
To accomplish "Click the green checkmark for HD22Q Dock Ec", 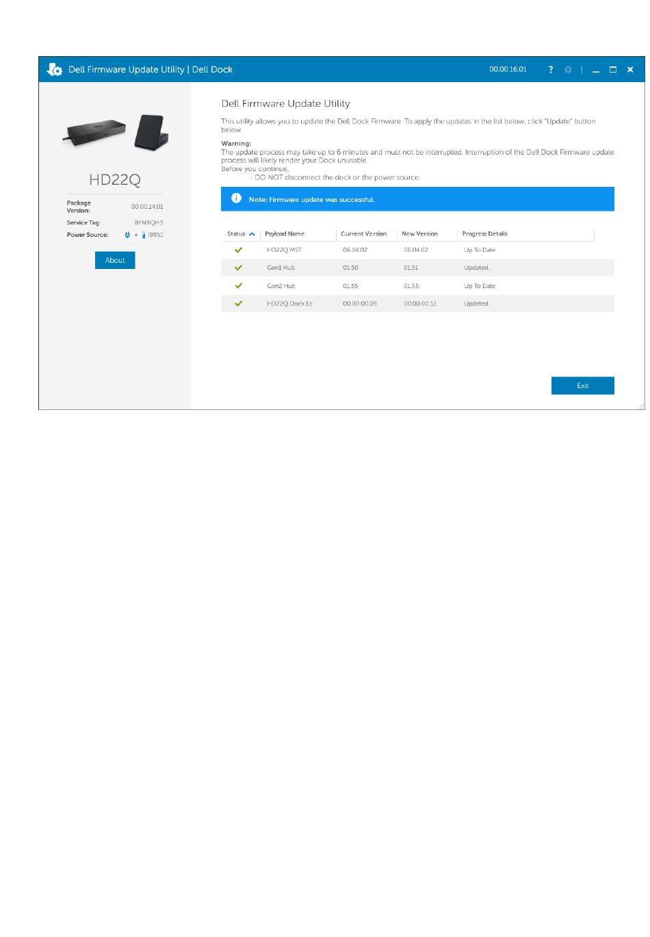I will [239, 303].
